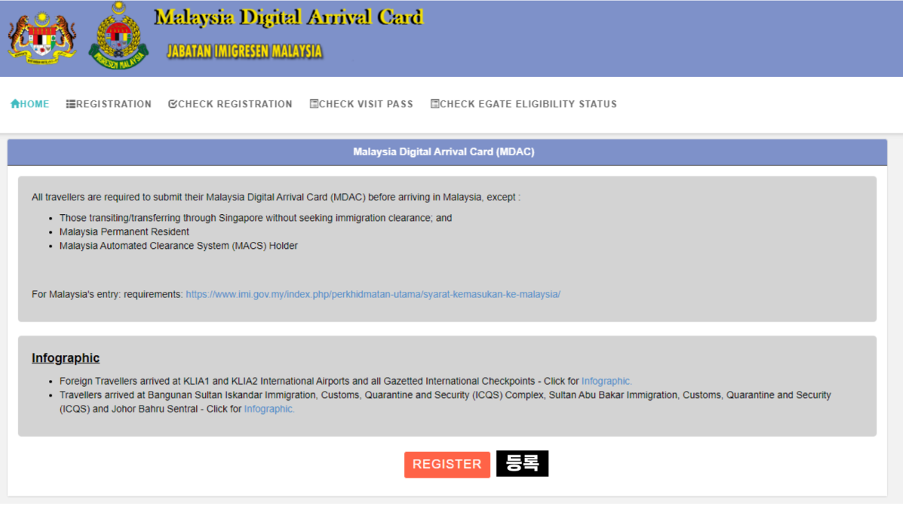
Task: Click the Malaysia coat of arms logo
Action: click(x=42, y=38)
